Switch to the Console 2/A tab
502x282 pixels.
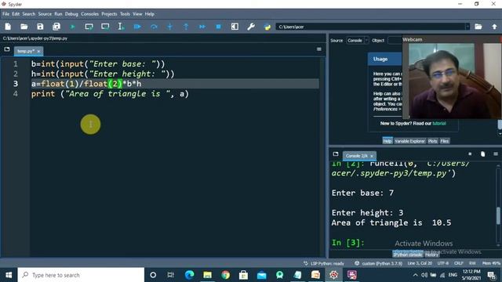pyautogui.click(x=356, y=156)
